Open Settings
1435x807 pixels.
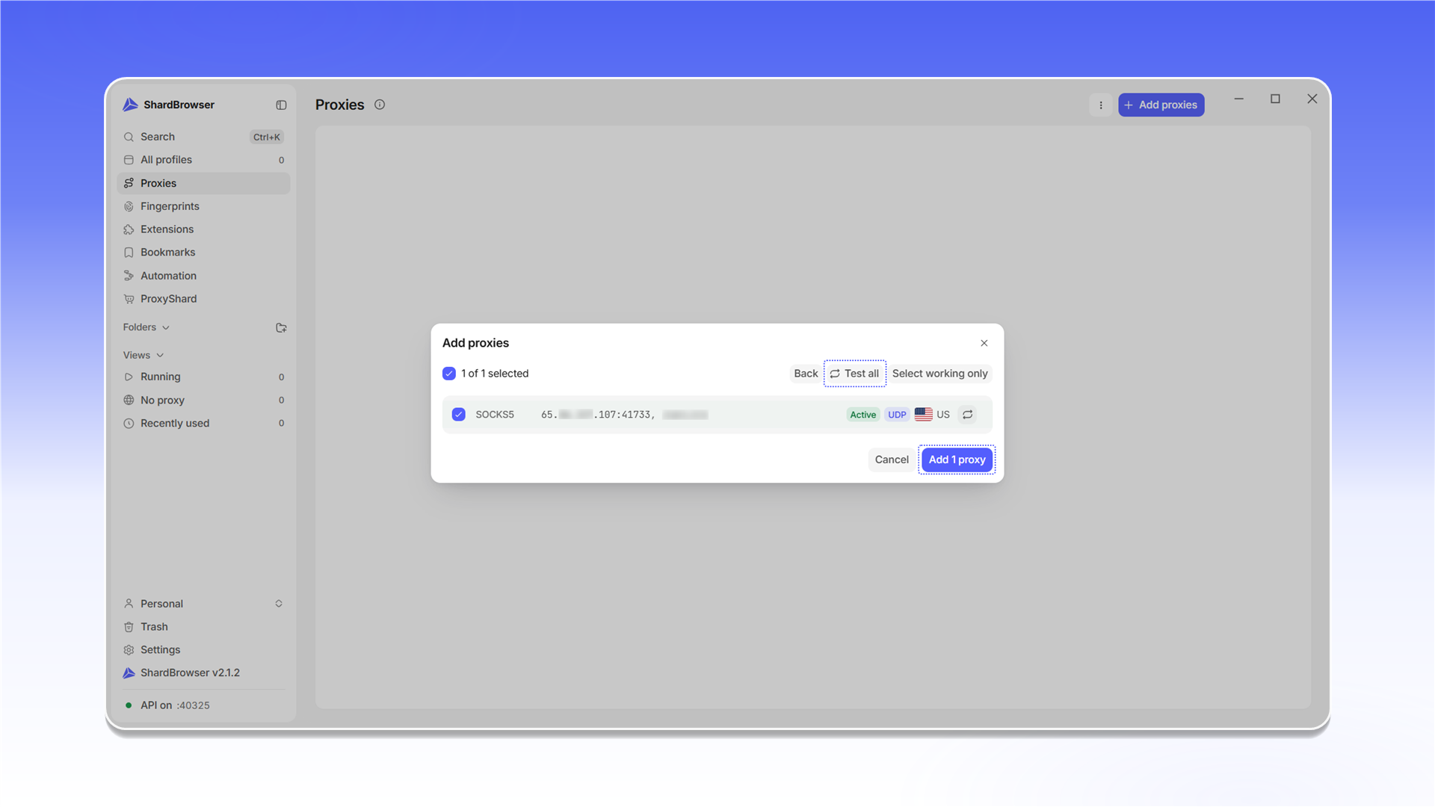[203, 650]
